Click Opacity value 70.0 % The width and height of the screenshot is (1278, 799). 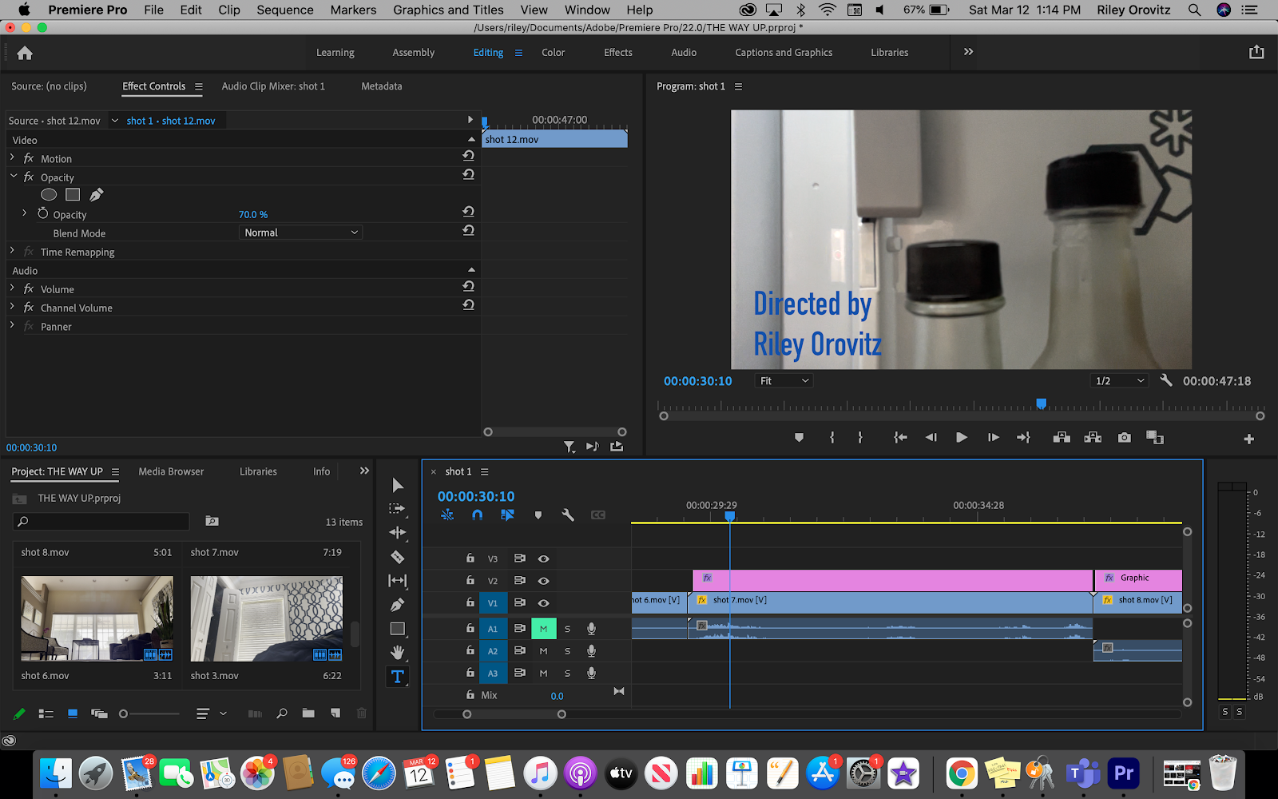253,214
